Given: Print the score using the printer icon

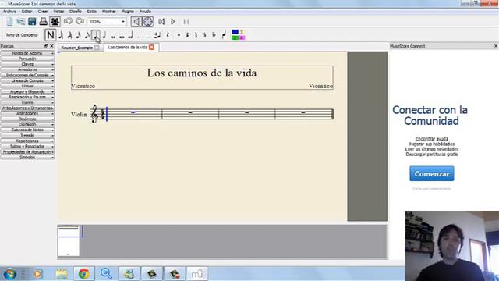Looking at the screenshot, I should (x=44, y=21).
